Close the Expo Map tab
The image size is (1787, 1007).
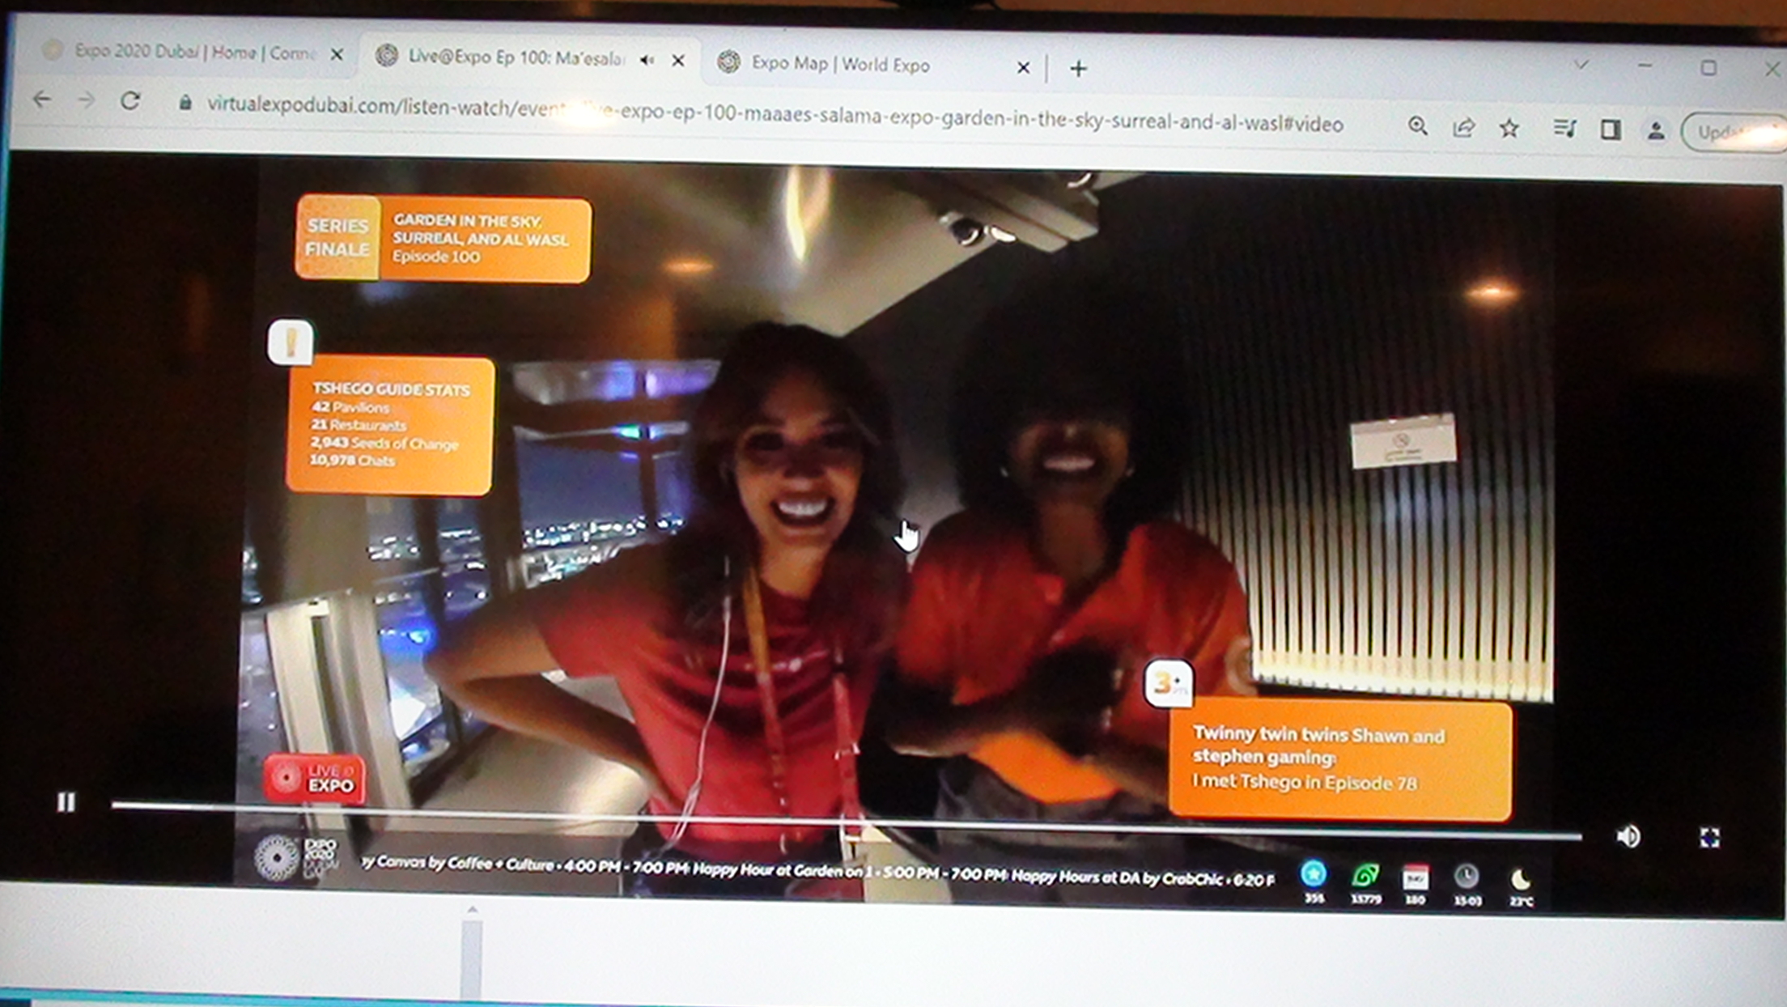[x=1023, y=68]
